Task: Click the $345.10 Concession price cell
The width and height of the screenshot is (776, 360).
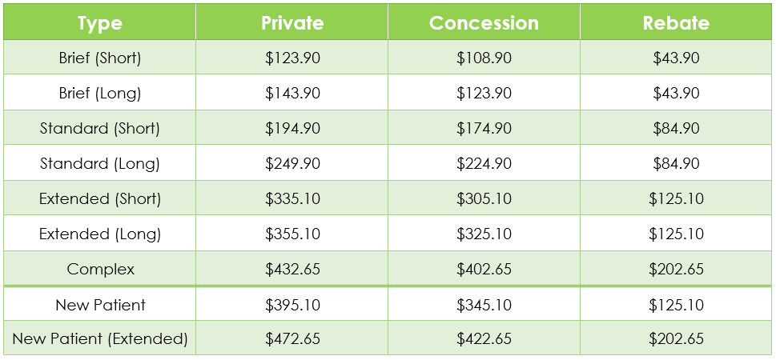Action: (484, 305)
